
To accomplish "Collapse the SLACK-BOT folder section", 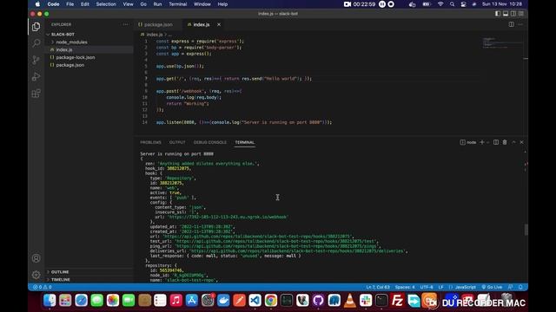I will point(63,35).
